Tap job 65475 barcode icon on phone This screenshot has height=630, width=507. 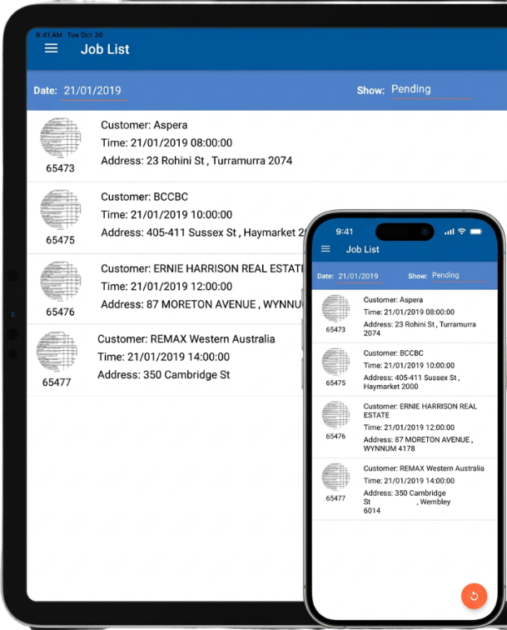click(x=336, y=362)
